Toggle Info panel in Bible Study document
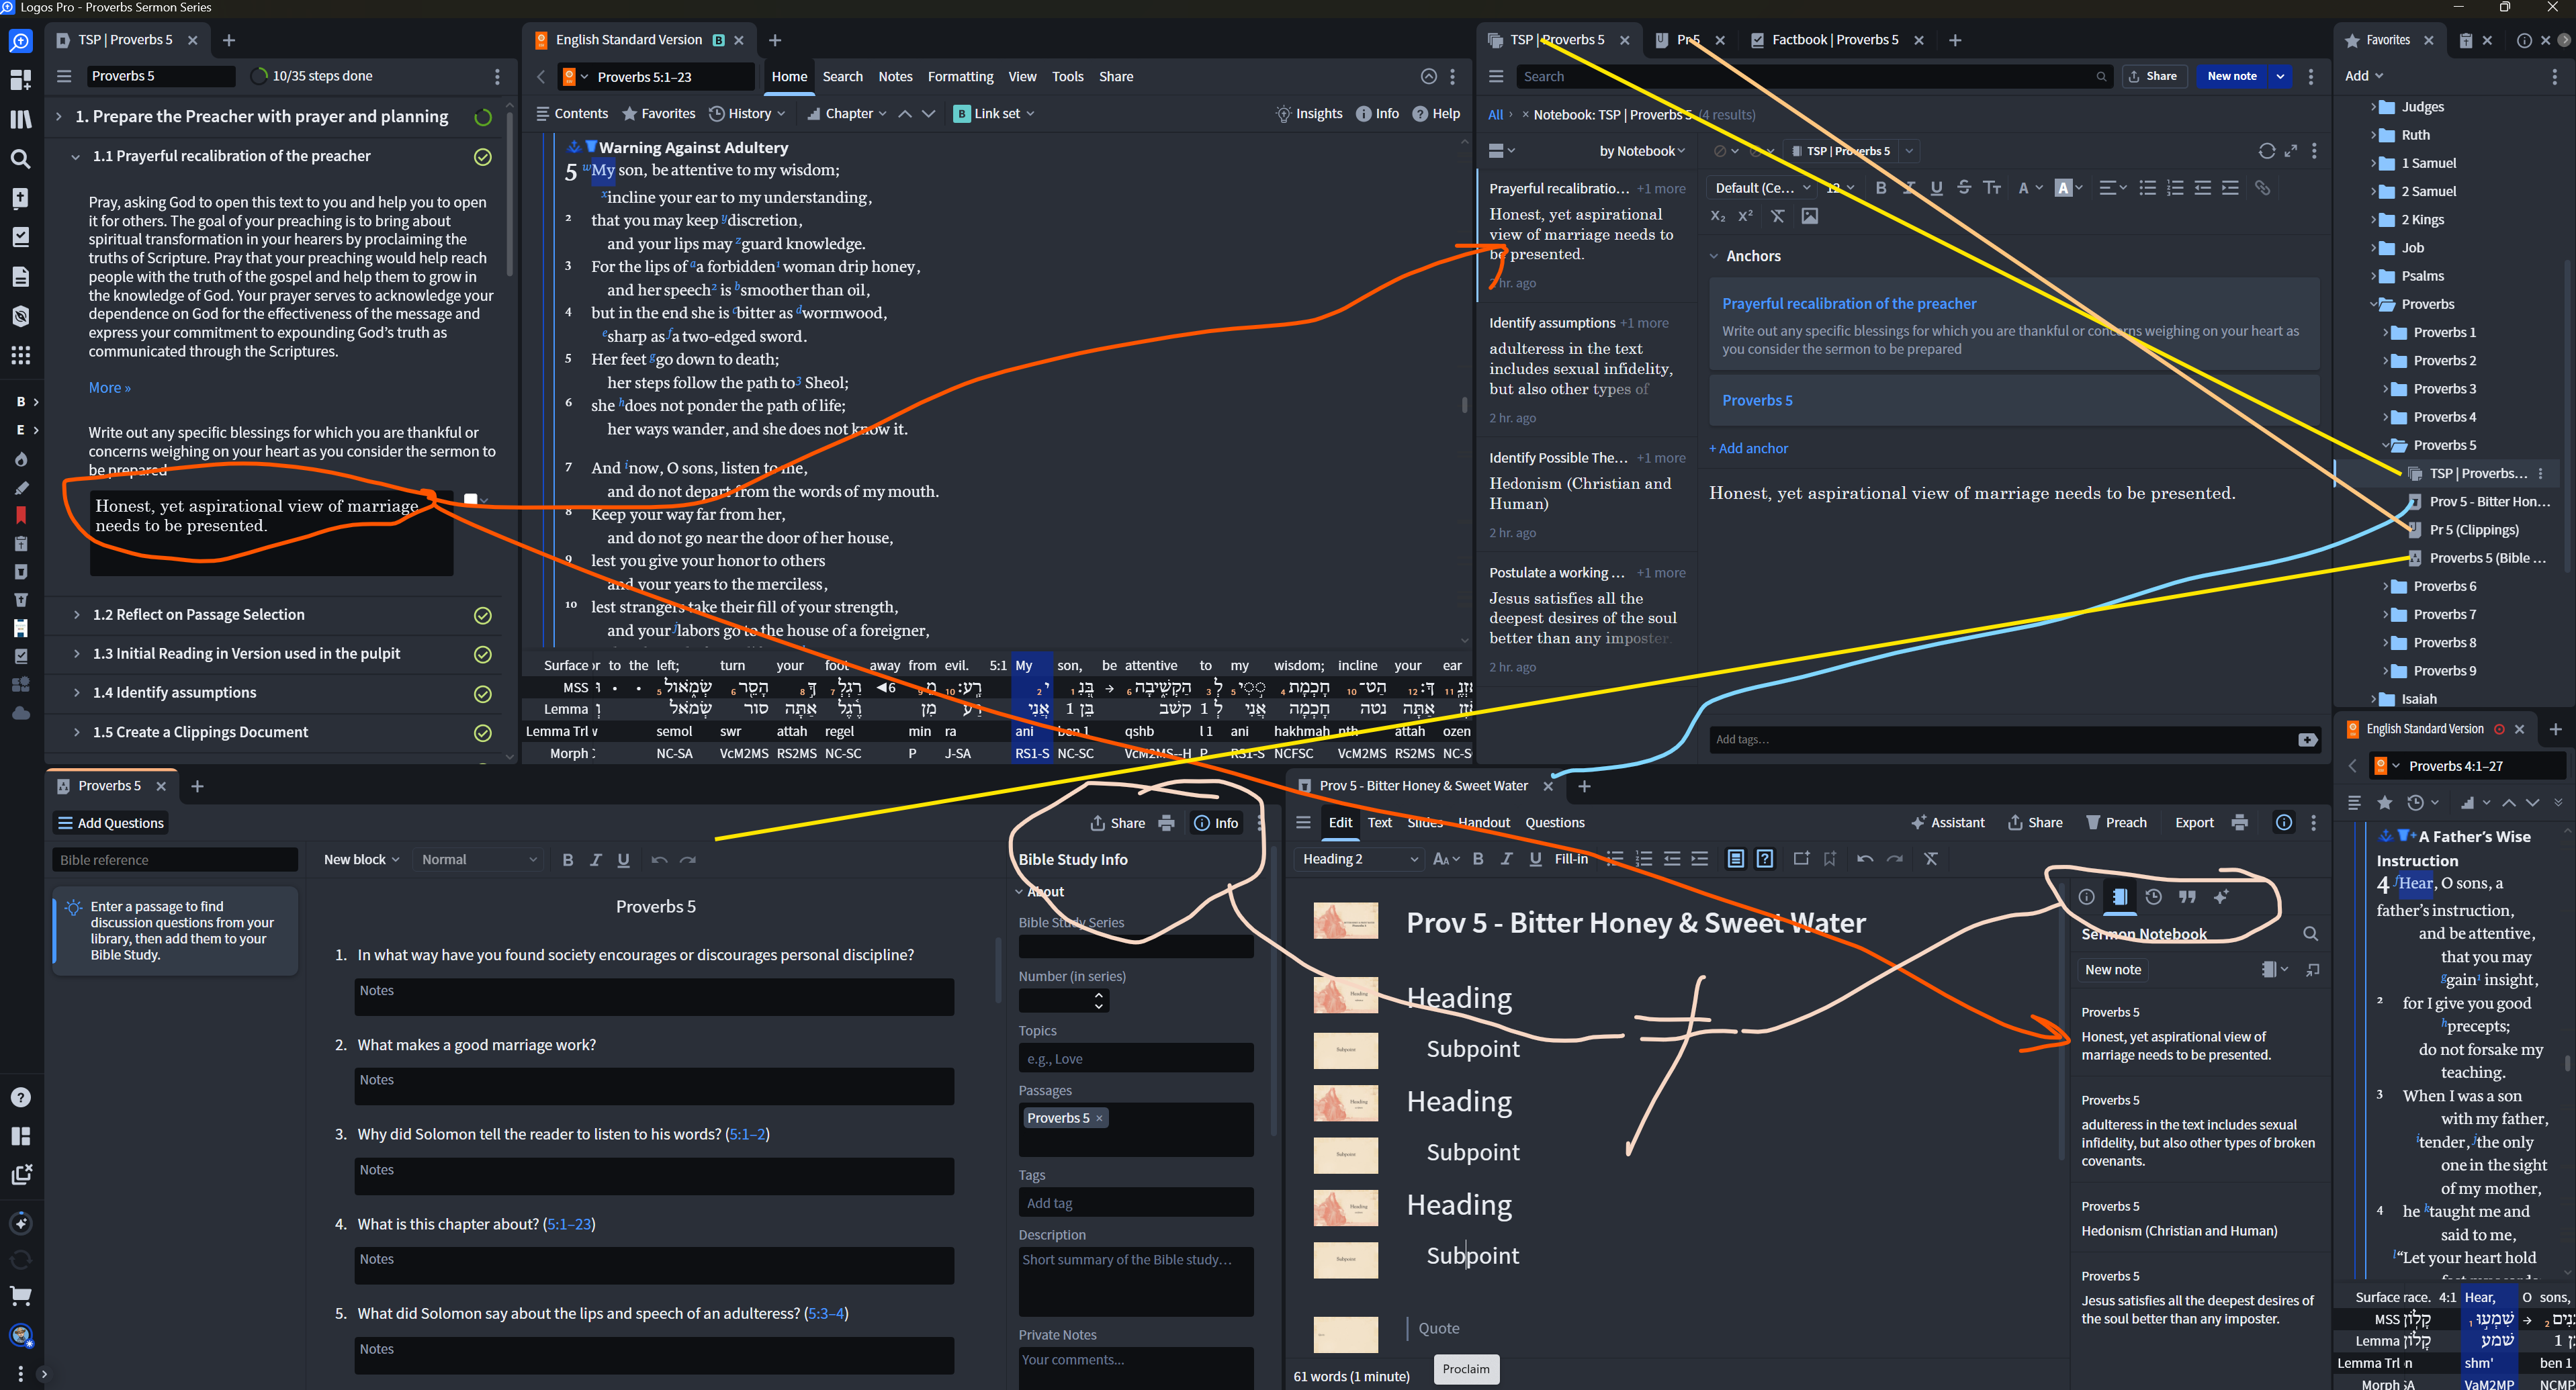The width and height of the screenshot is (2576, 1390). pos(1216,822)
